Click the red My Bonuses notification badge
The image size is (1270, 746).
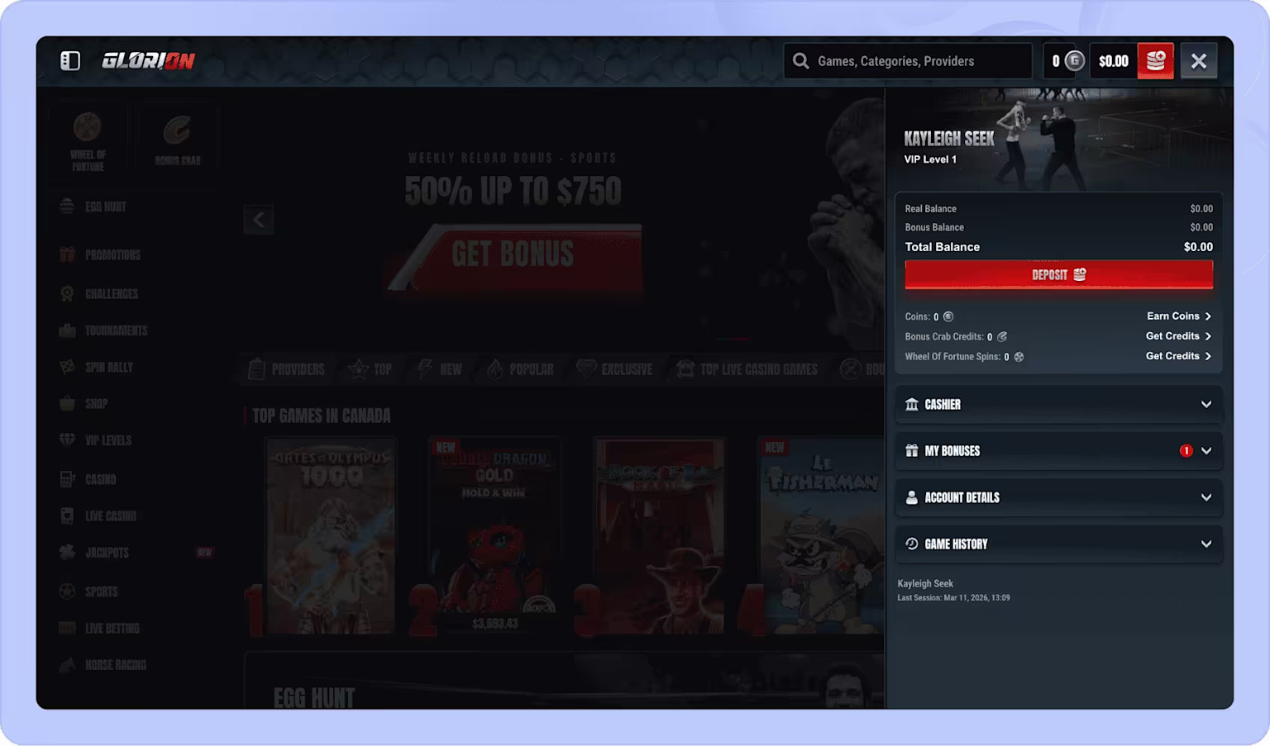click(1186, 451)
